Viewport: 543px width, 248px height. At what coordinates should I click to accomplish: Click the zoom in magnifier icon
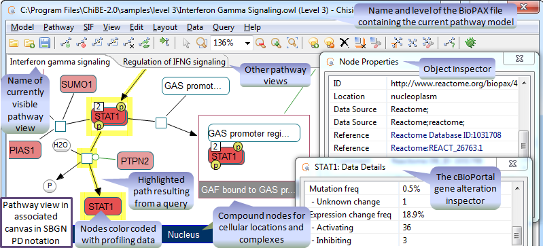pos(276,43)
